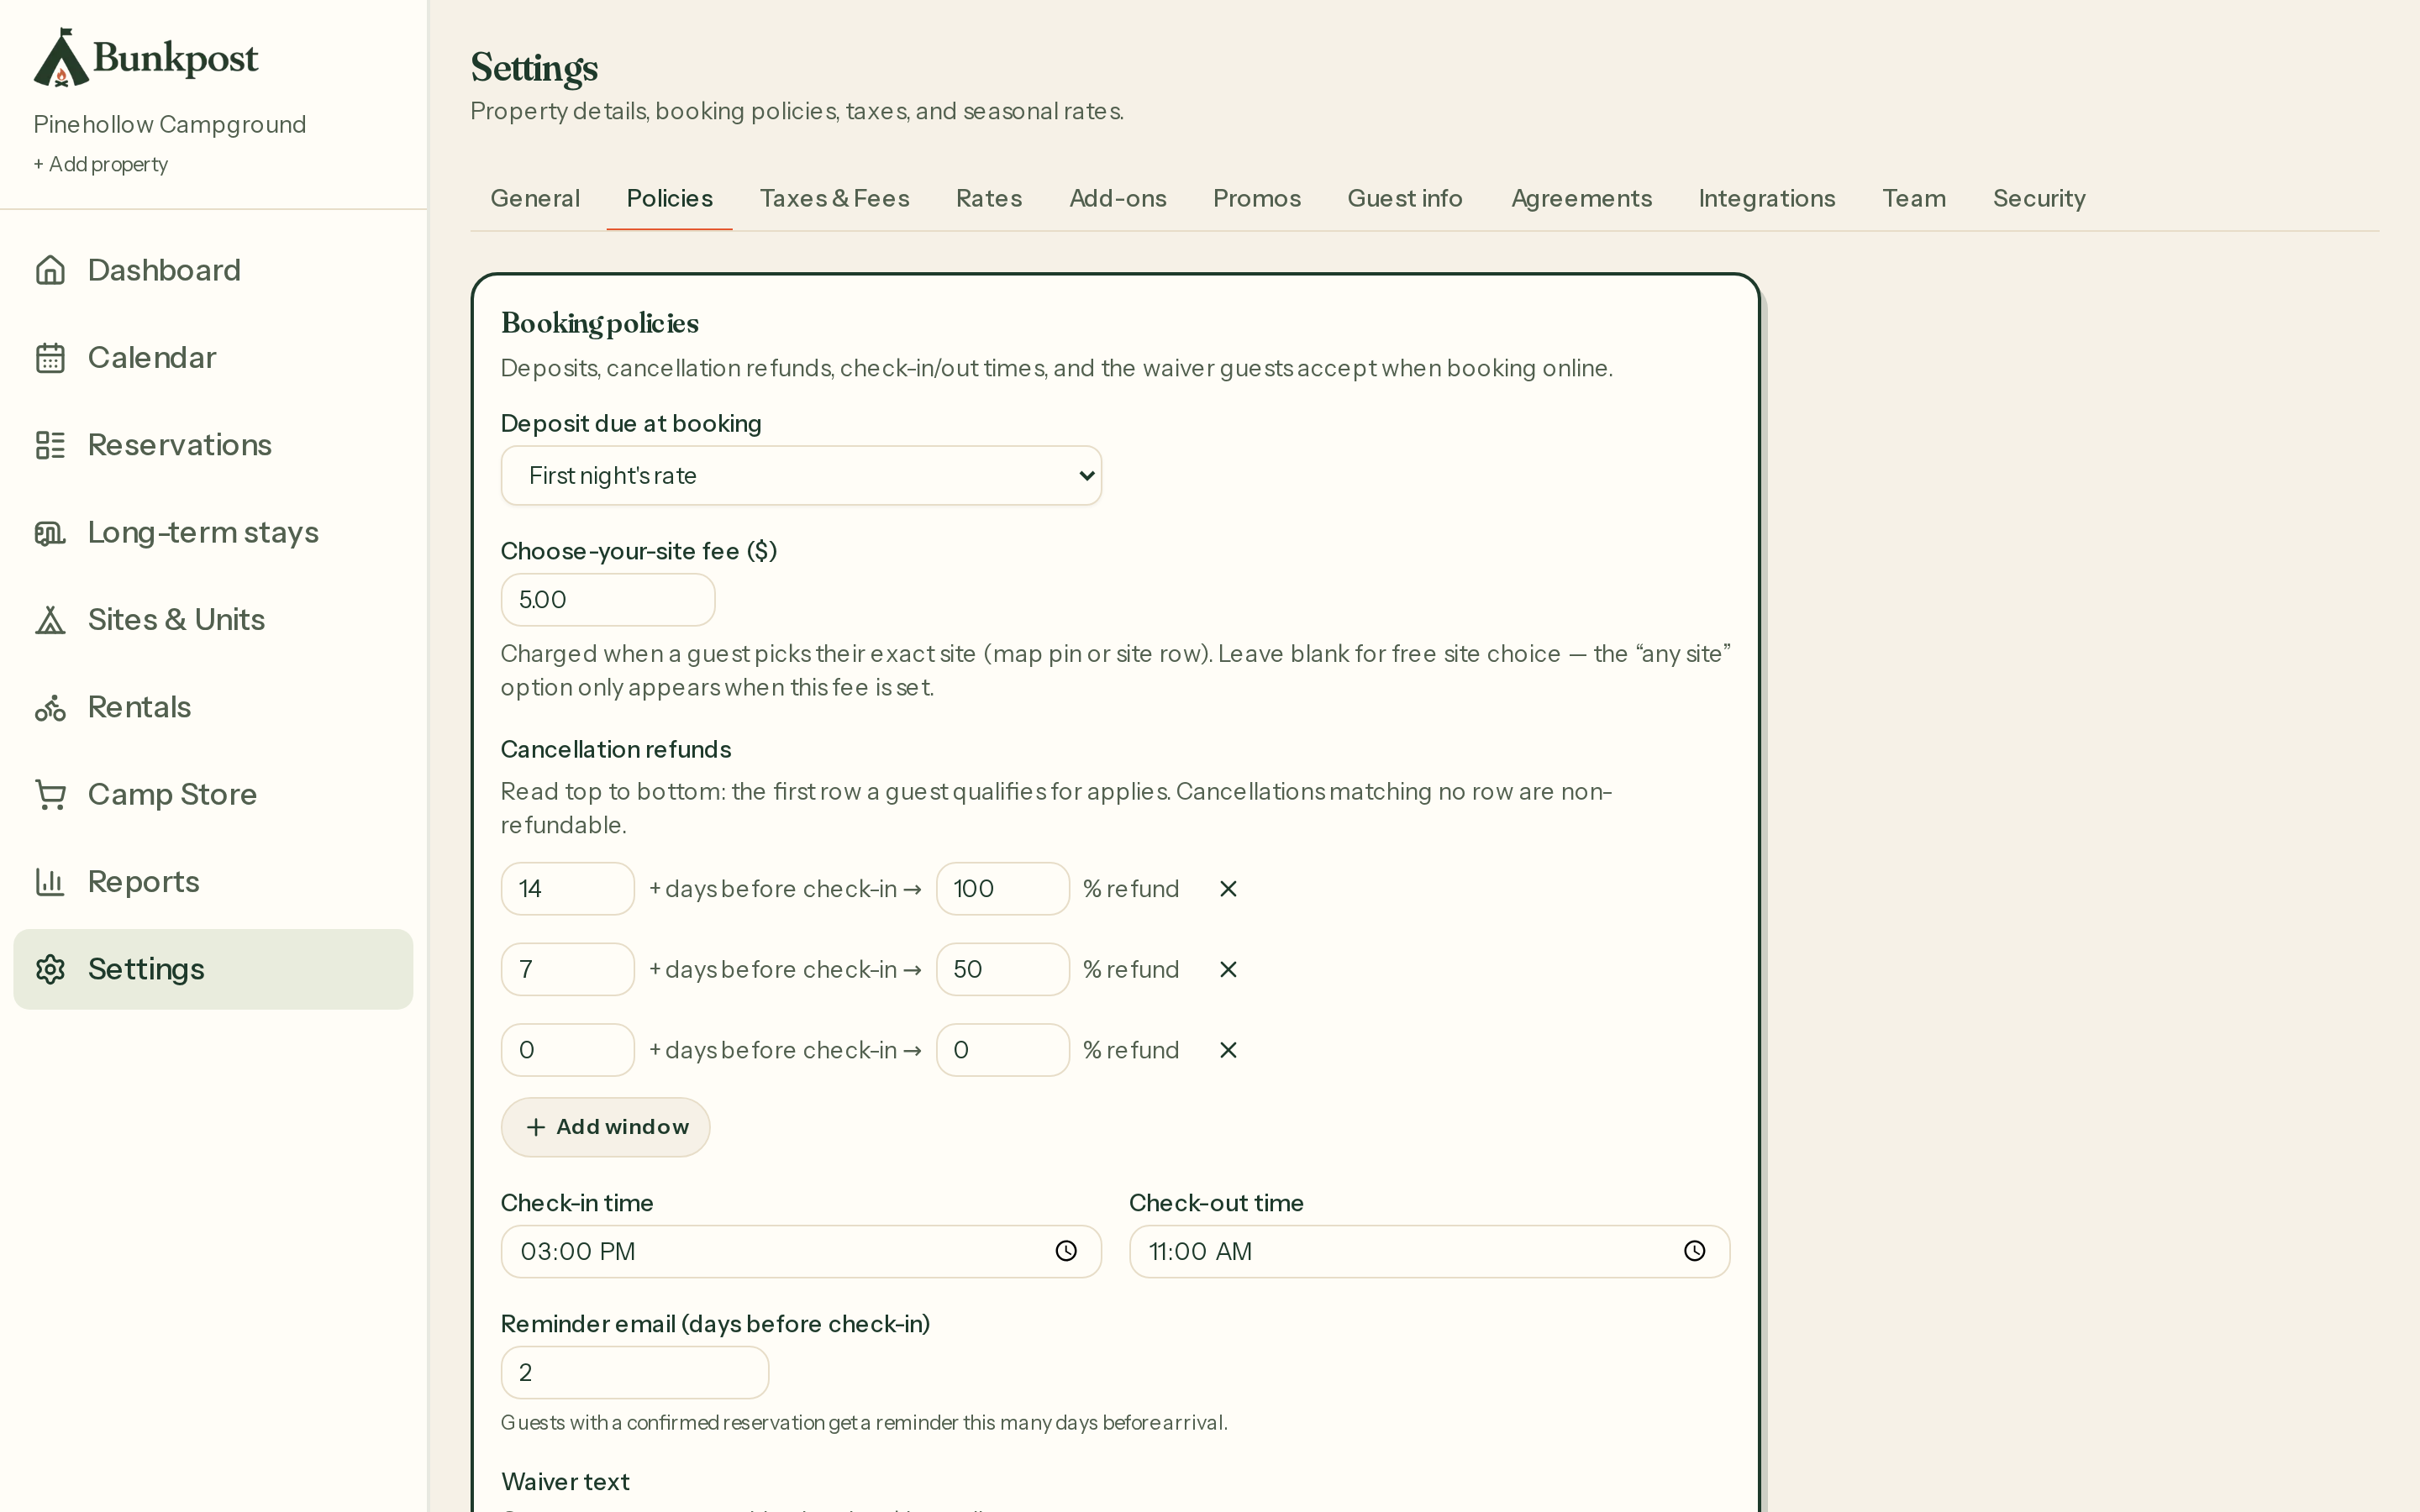This screenshot has width=2420, height=1512.
Task: Go to the Team tab
Action: coord(1913,198)
